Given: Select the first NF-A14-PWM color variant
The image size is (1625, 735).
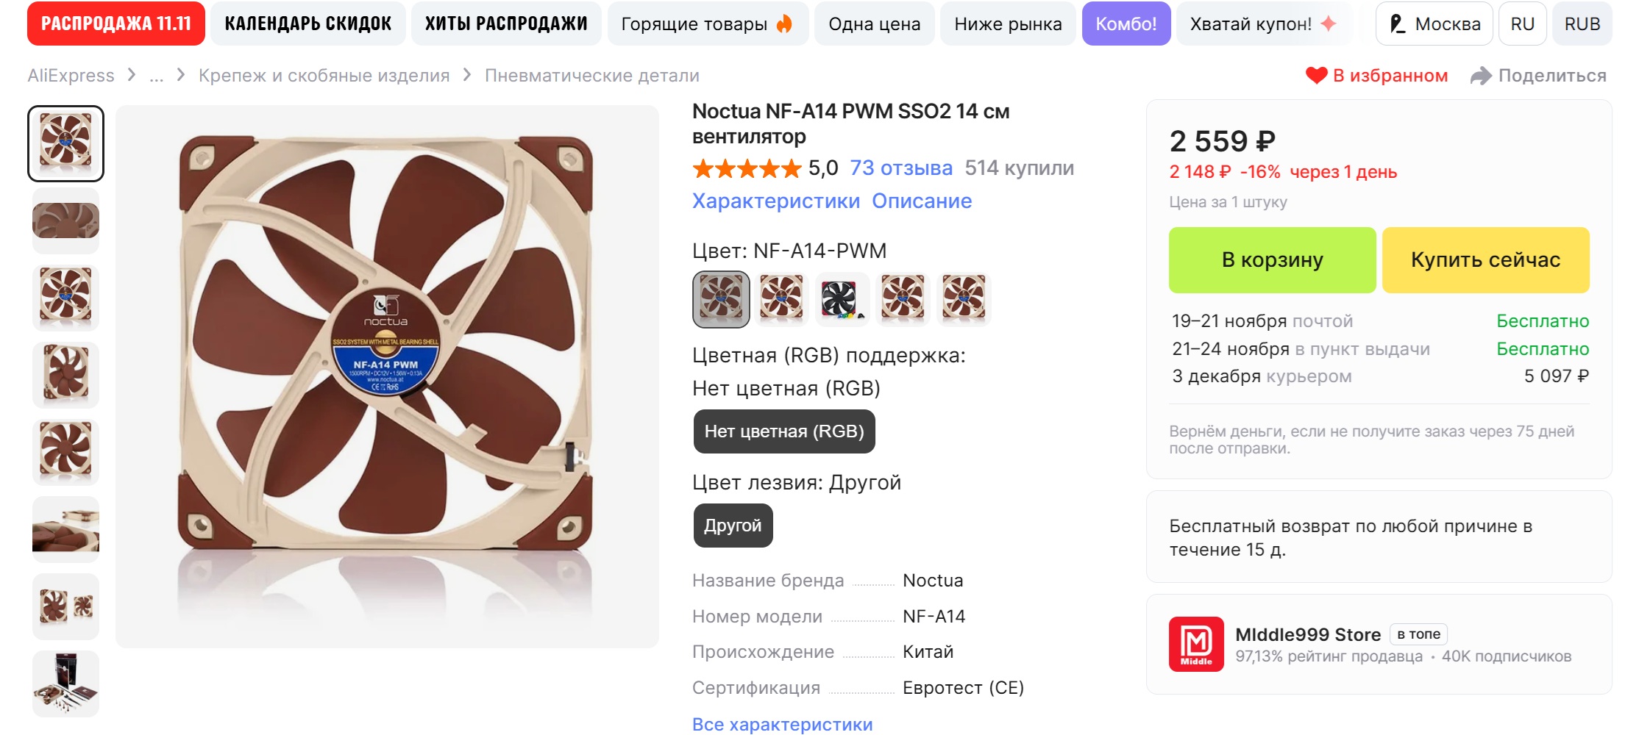Looking at the screenshot, I should click(x=721, y=299).
